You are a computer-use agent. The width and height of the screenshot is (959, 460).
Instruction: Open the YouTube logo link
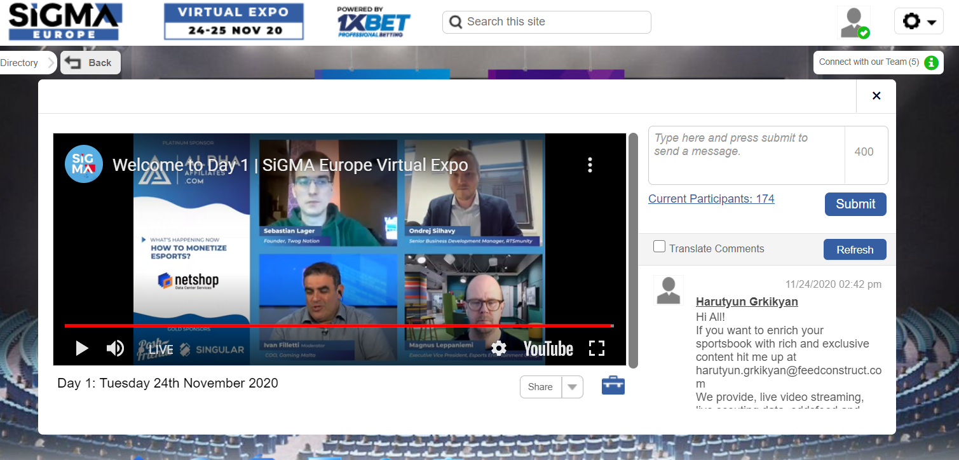click(x=548, y=348)
